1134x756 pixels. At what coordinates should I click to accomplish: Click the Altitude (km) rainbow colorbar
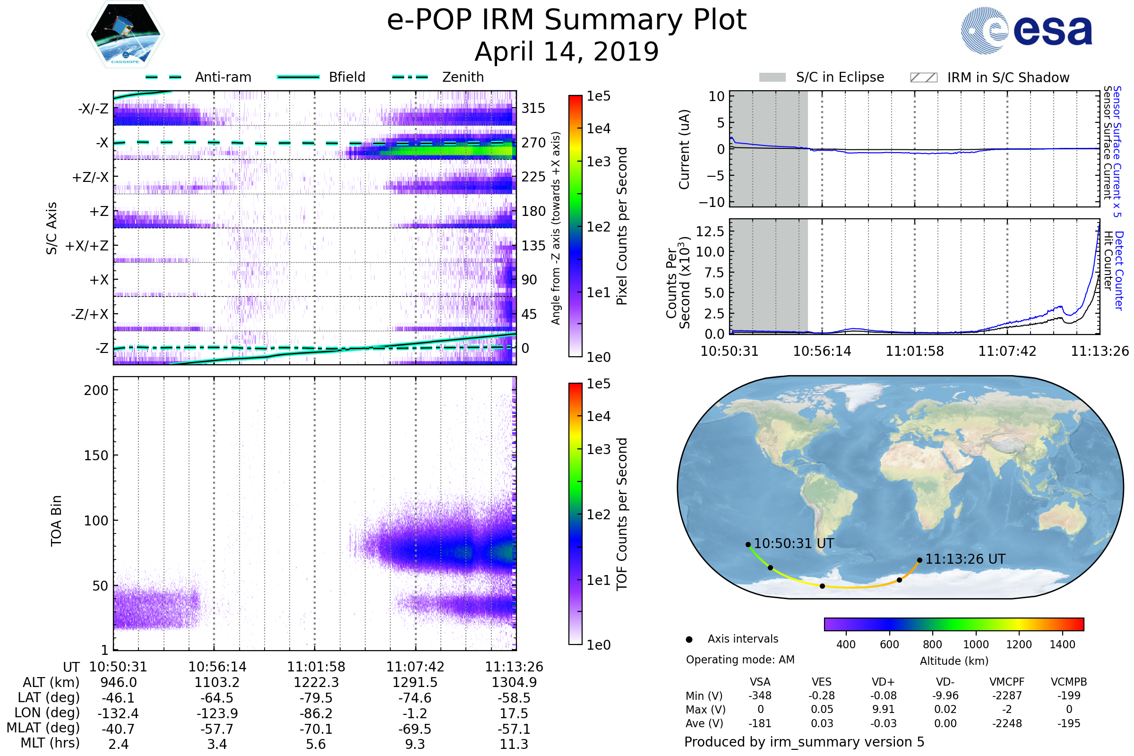click(x=954, y=624)
